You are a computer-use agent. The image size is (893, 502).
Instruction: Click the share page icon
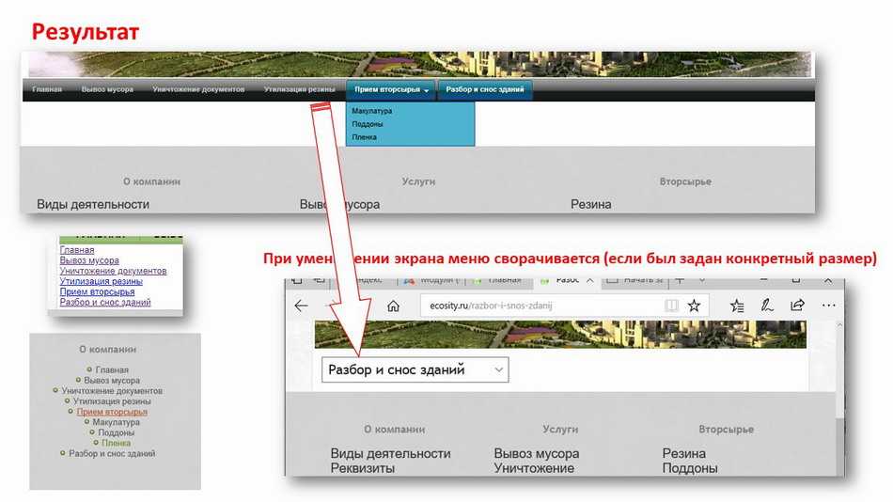[x=797, y=306]
